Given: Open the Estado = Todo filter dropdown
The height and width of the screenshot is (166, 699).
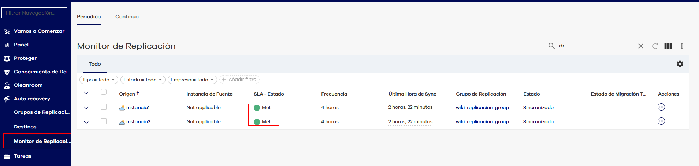Looking at the screenshot, I should [x=142, y=80].
